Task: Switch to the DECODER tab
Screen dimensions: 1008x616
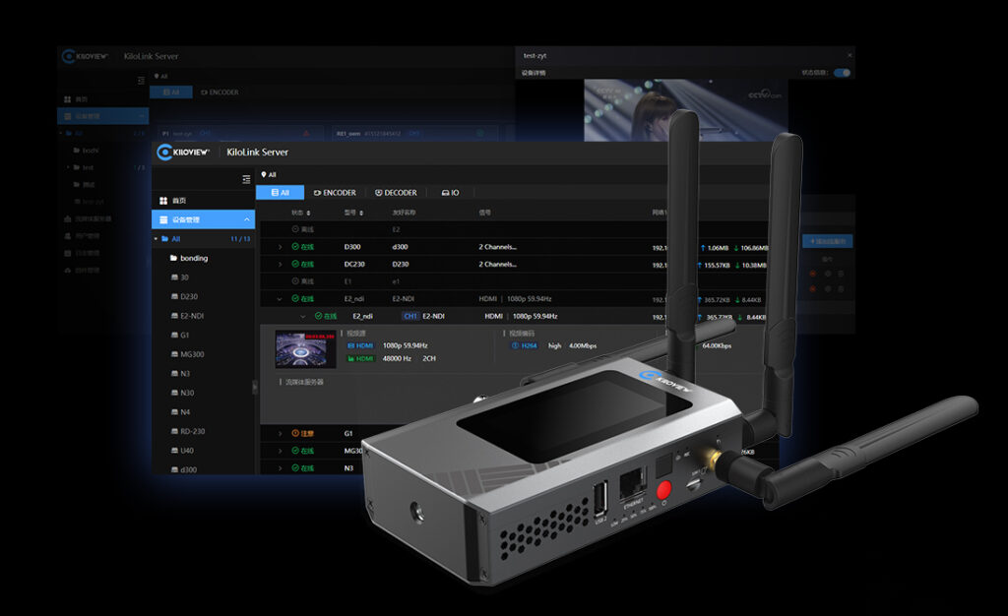Action: (396, 193)
